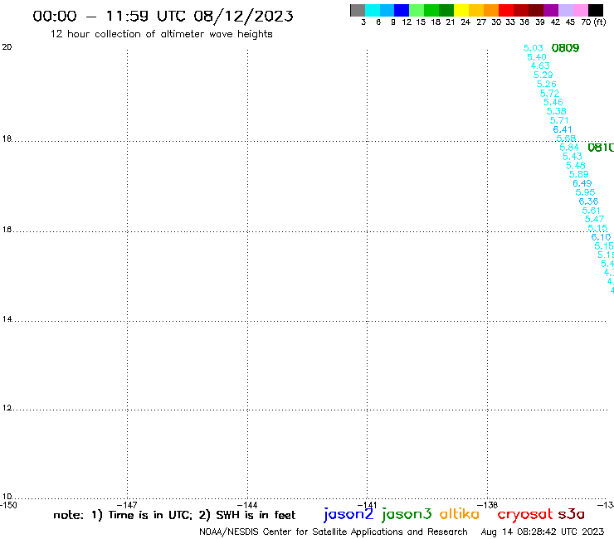The width and height of the screenshot is (614, 539).
Task: Click the 6.10 wave height reading
Action: [x=601, y=237]
